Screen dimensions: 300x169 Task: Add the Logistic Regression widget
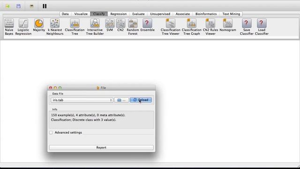pyautogui.click(x=23, y=27)
